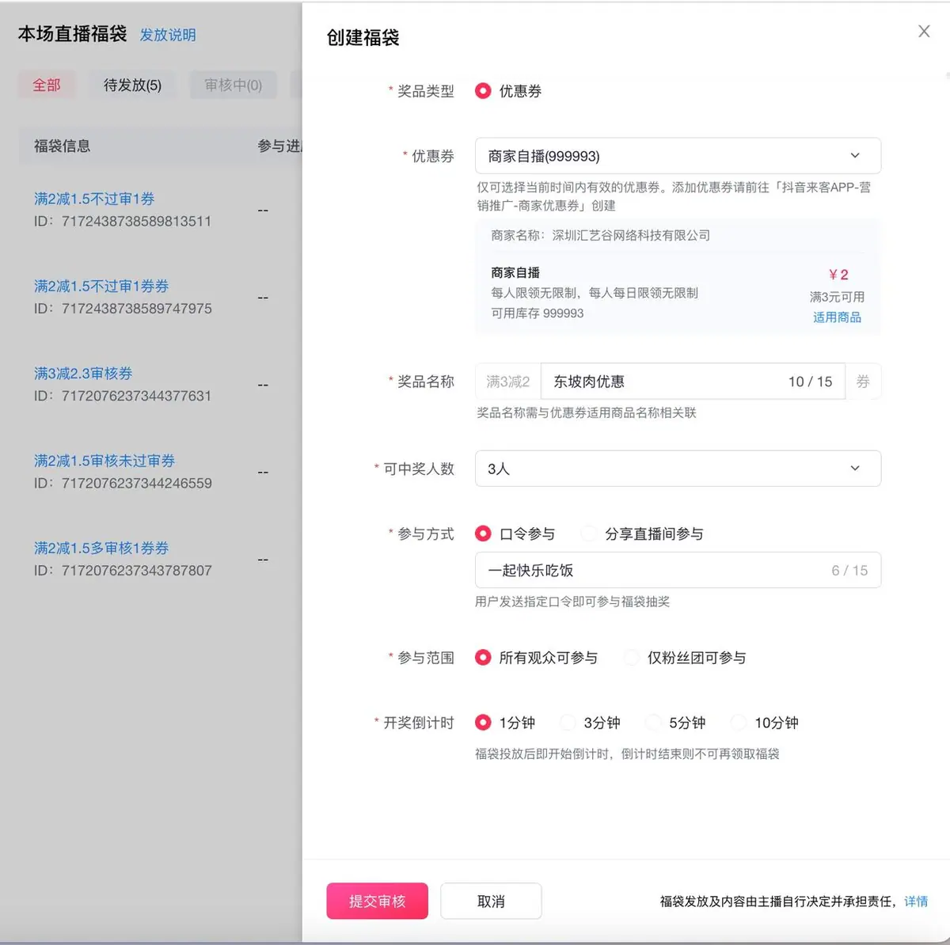This screenshot has height=945, width=950.
Task: Switch to the 待发放(5) tab
Action: pos(132,85)
